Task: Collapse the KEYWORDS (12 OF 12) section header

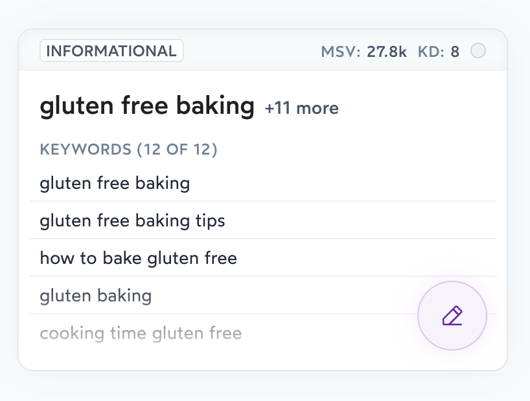Action: (x=128, y=149)
